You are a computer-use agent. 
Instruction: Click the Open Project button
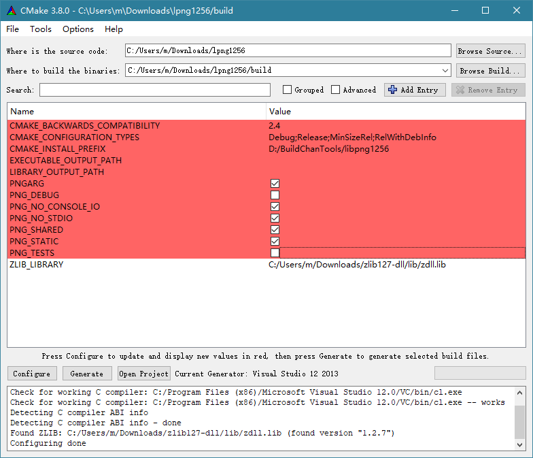pyautogui.click(x=143, y=374)
